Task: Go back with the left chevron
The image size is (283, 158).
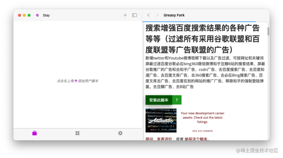Action: (x=148, y=15)
